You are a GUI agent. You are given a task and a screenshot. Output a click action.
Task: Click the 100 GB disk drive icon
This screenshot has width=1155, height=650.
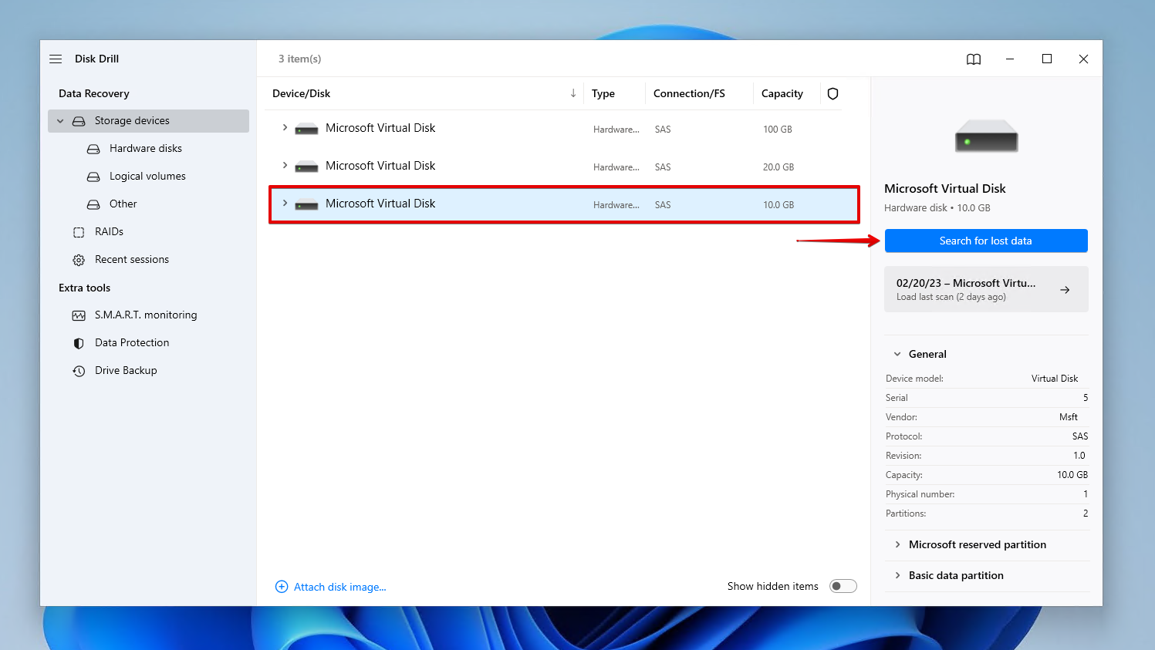point(306,129)
